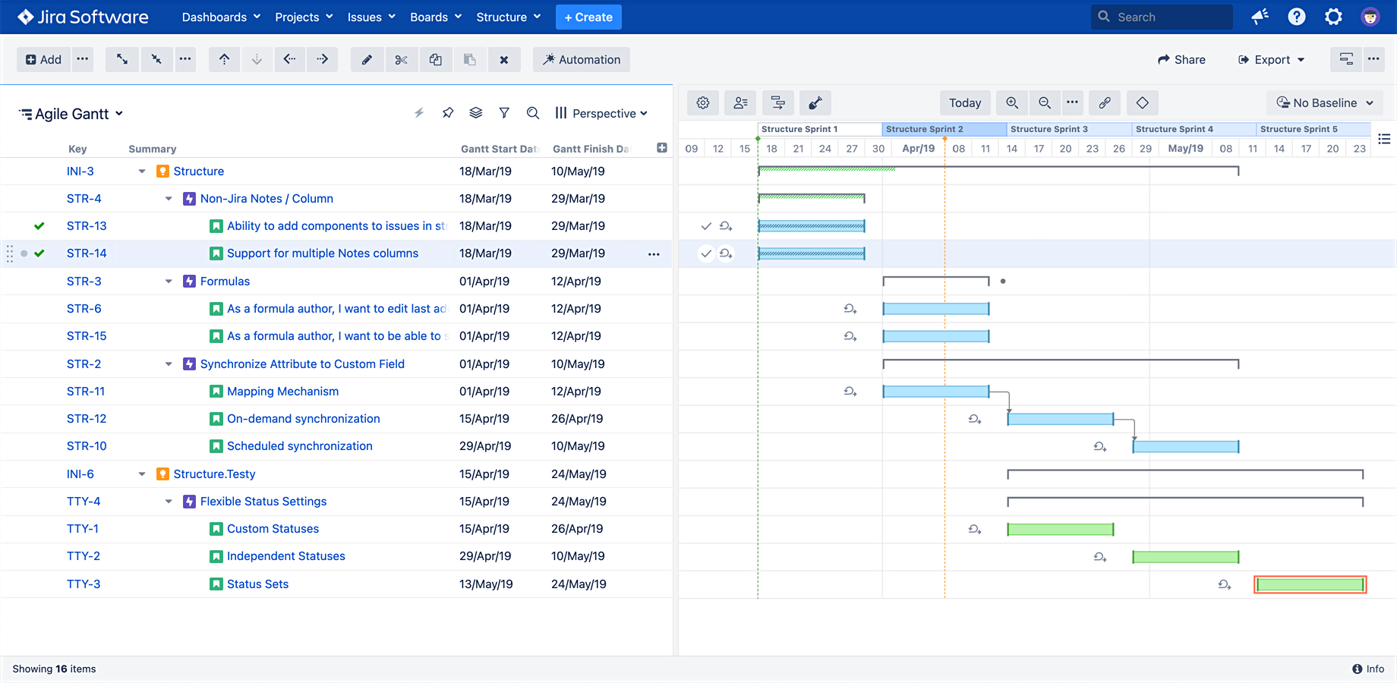Click the Info link in status bar
This screenshot has height=683, width=1397.
tap(1368, 669)
